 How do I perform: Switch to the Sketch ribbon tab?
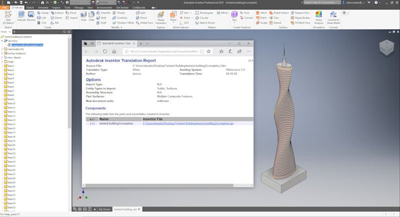pos(30,7)
